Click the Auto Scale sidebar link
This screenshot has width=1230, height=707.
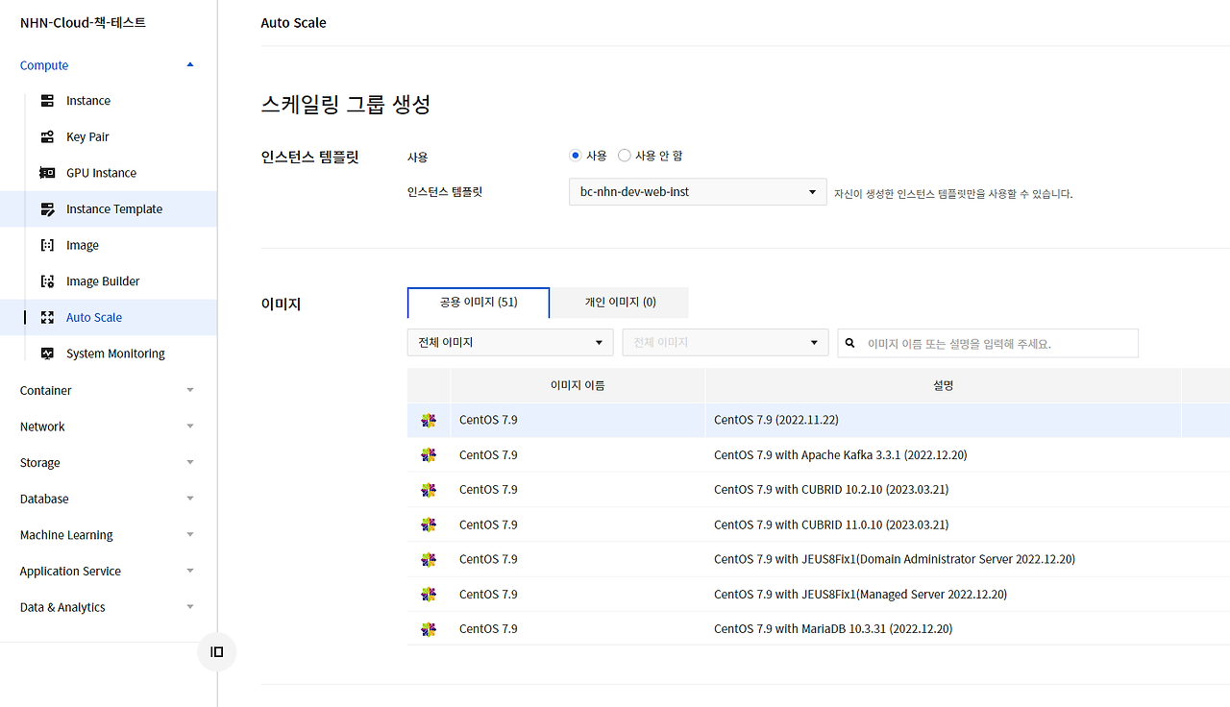coord(93,317)
